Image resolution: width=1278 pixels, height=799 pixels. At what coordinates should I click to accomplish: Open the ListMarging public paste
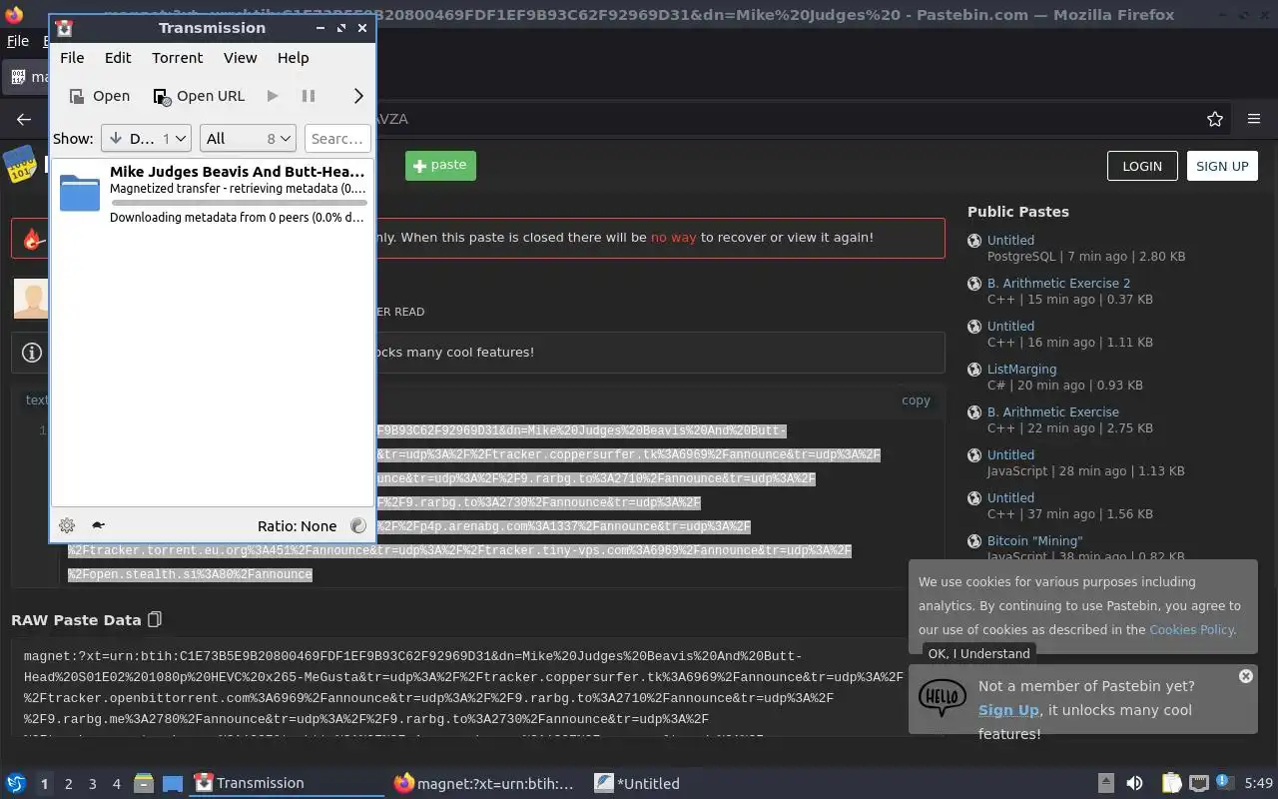click(x=1021, y=369)
